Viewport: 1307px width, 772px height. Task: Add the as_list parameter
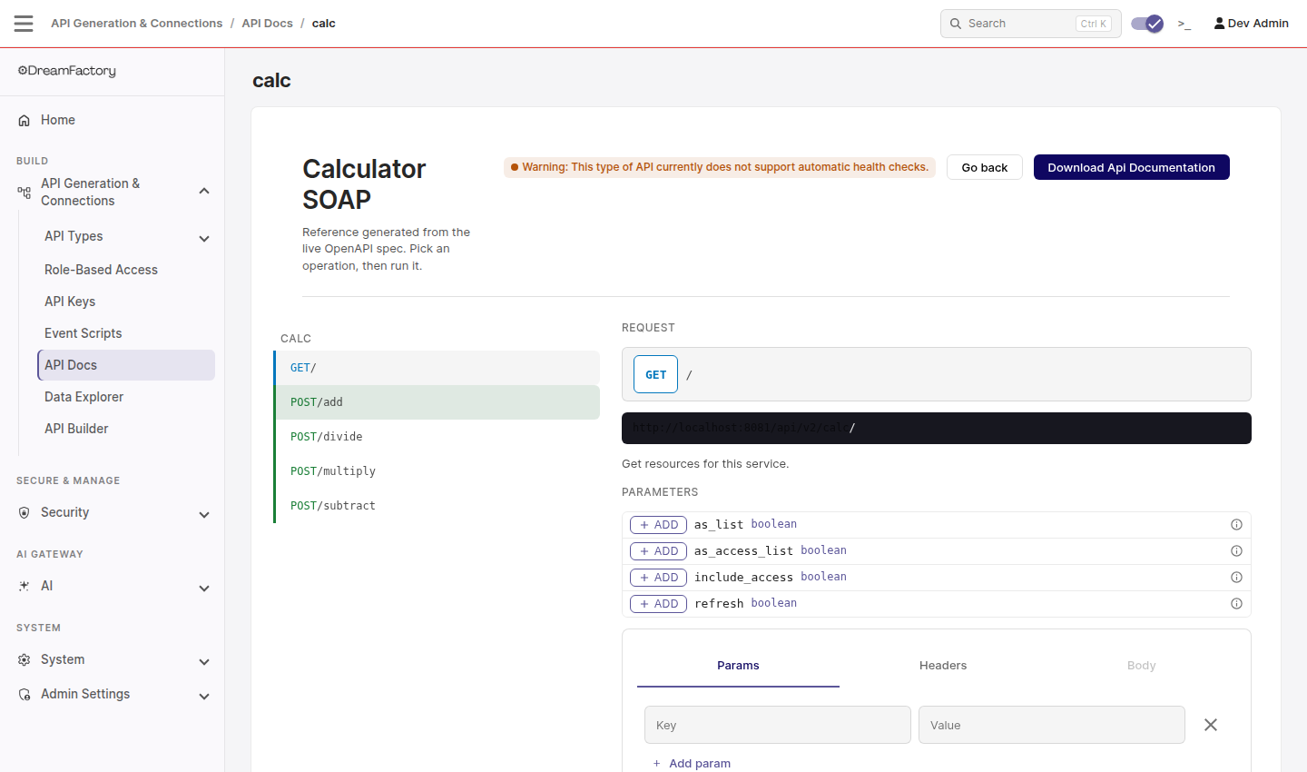659,525
